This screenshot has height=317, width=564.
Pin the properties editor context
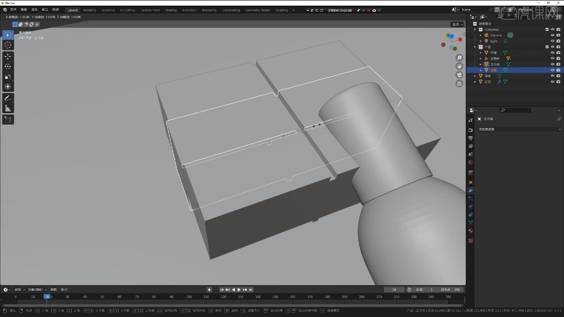559,119
